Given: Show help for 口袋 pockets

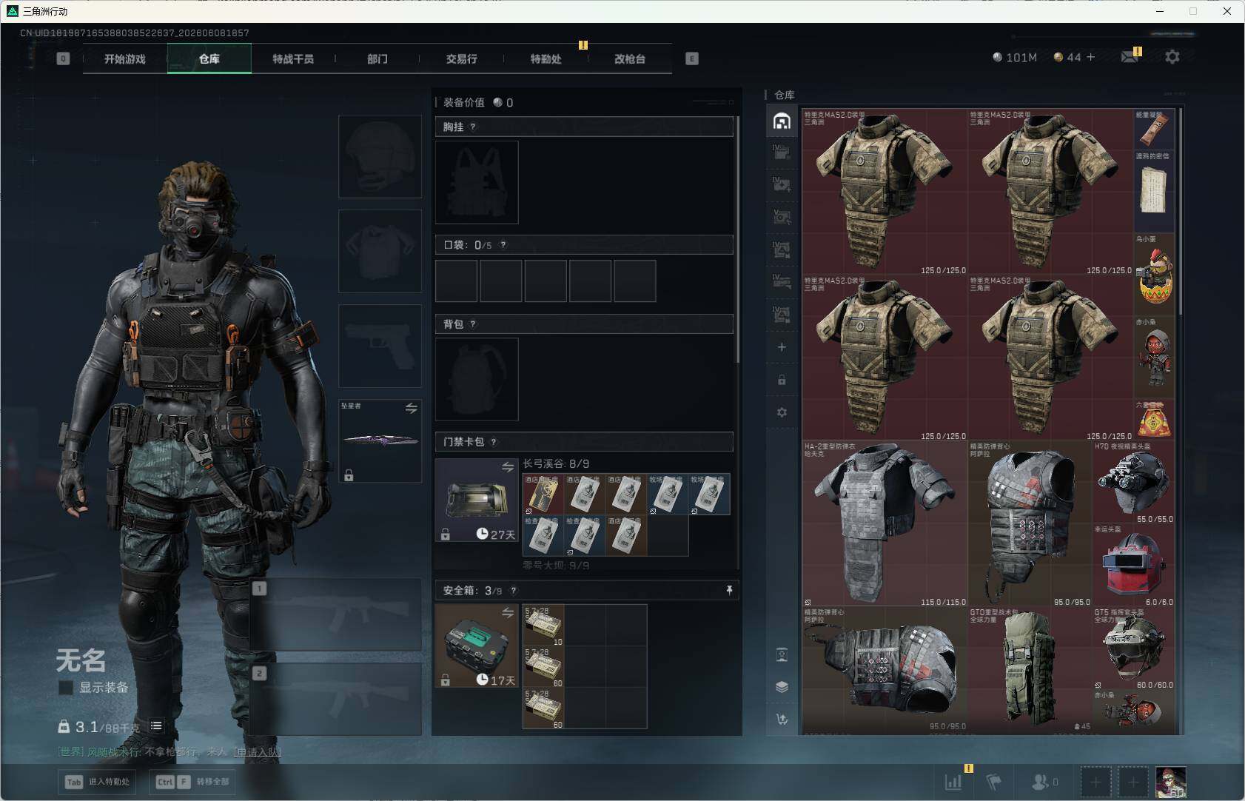Looking at the screenshot, I should click(x=503, y=244).
